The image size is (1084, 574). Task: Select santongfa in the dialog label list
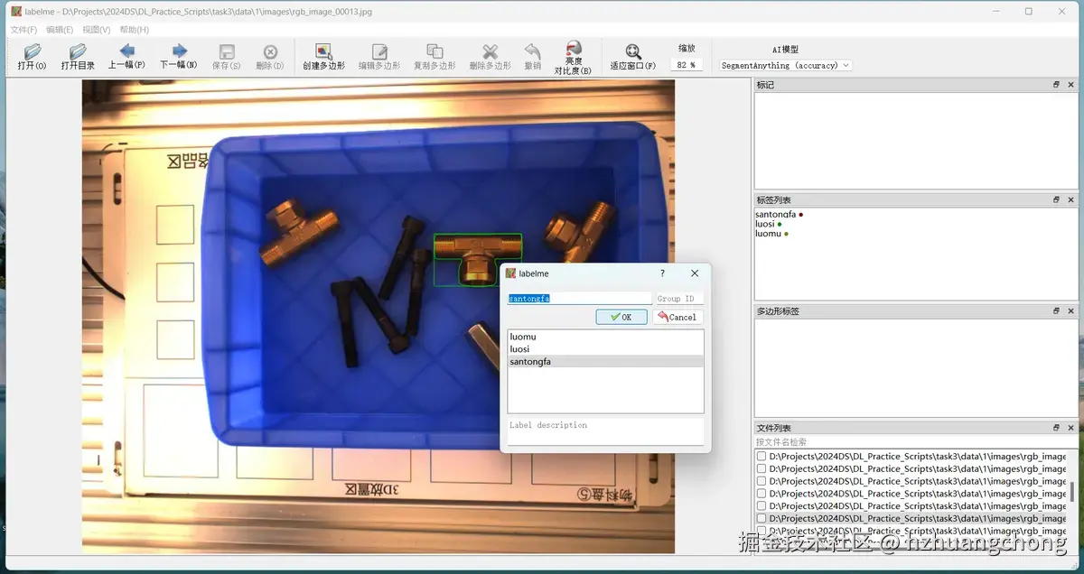coord(605,362)
